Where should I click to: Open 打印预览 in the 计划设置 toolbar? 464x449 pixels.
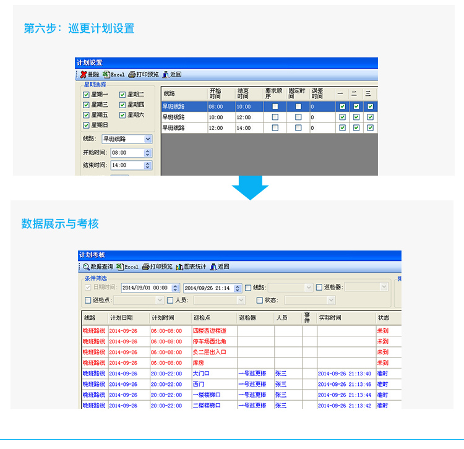pyautogui.click(x=143, y=74)
